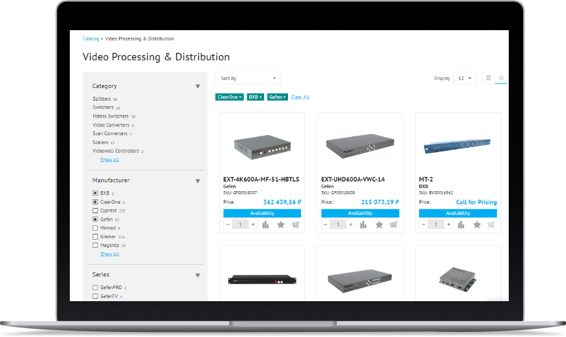Check availability of EXT-UHD600A-VWC-14

360,213
